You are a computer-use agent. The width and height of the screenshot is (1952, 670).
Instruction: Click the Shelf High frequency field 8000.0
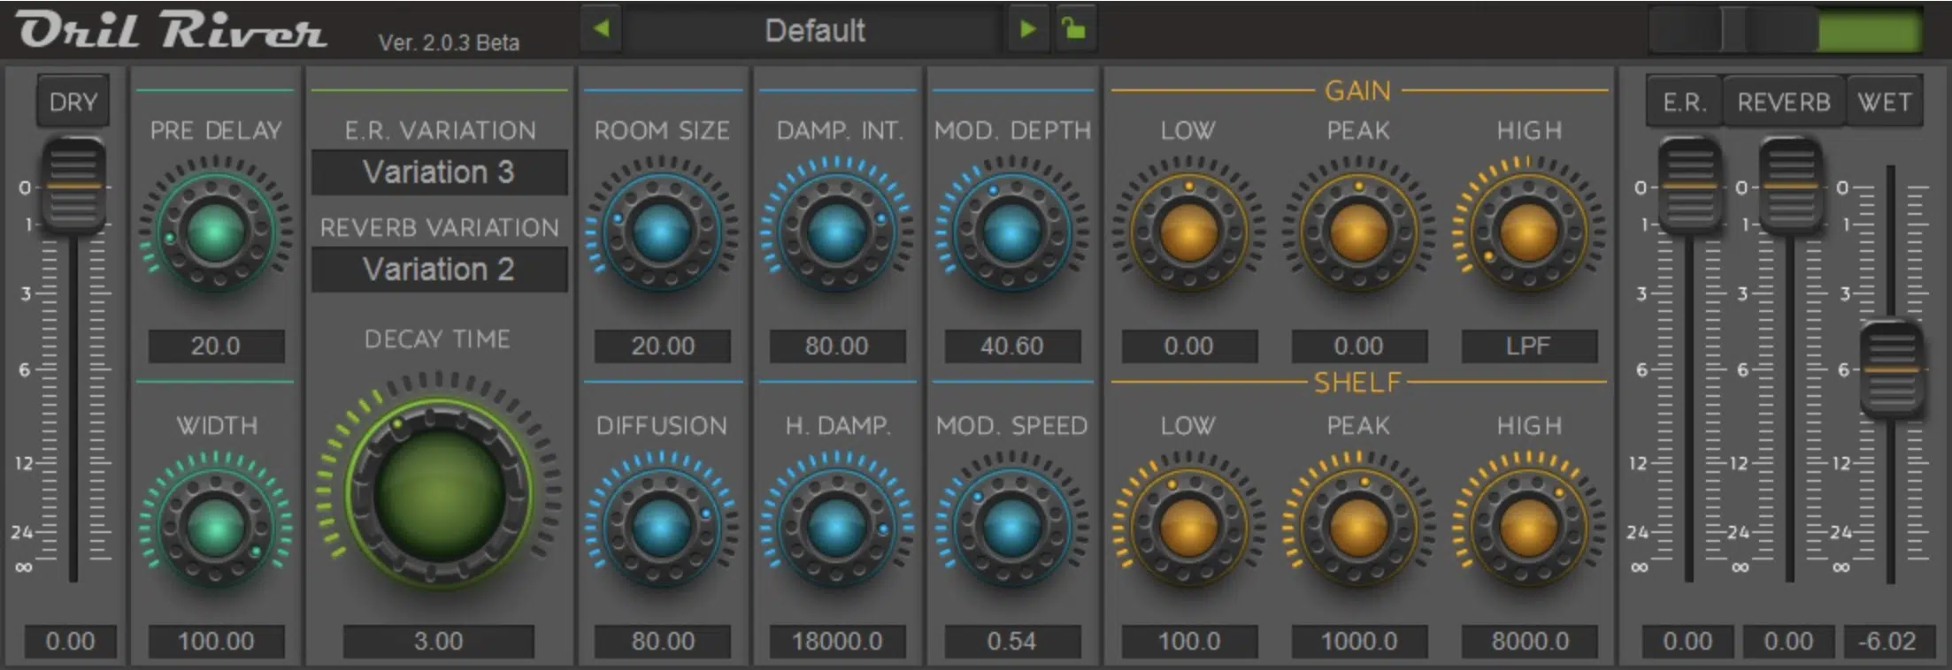(x=1529, y=641)
